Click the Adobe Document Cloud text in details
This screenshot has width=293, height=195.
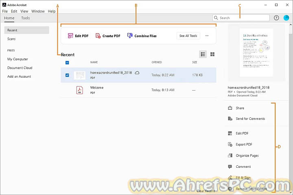coord(243,95)
